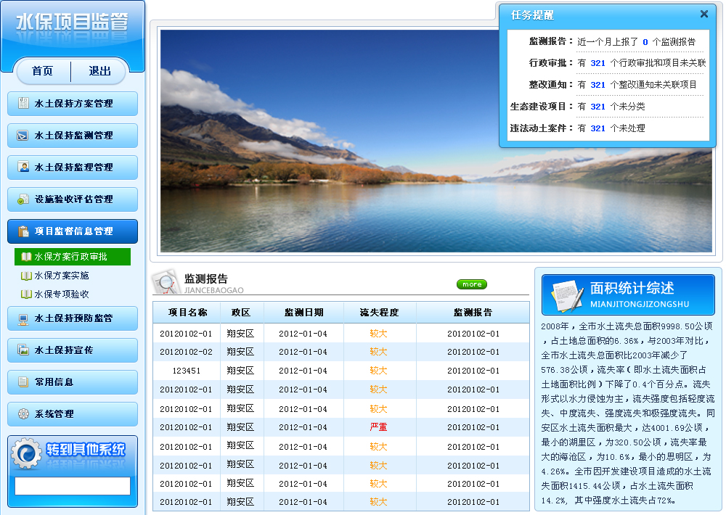Click the green more button

coord(471,284)
